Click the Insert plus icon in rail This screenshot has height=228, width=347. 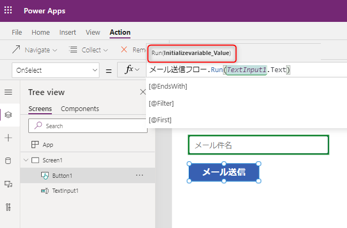pos(9,138)
